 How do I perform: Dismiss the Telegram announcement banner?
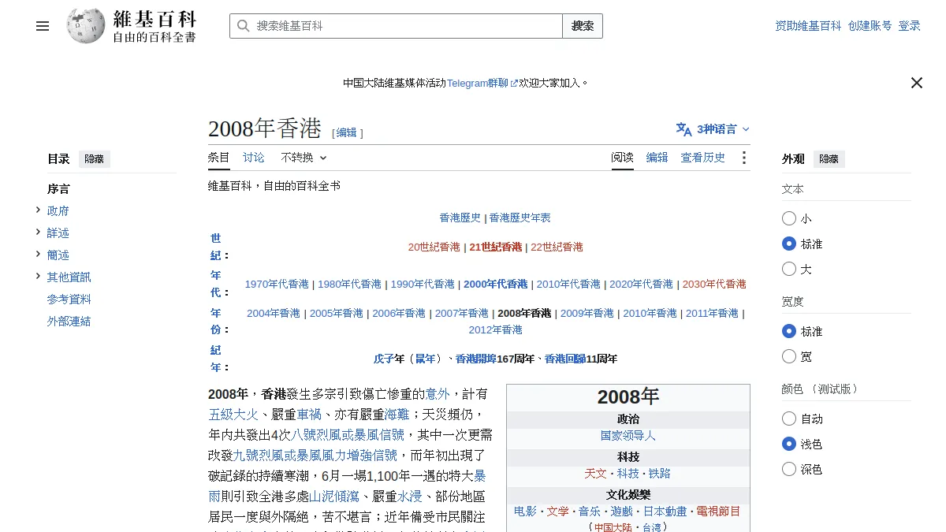pyautogui.click(x=916, y=83)
